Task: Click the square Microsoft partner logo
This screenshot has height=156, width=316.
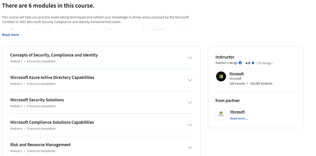Action: point(221,115)
